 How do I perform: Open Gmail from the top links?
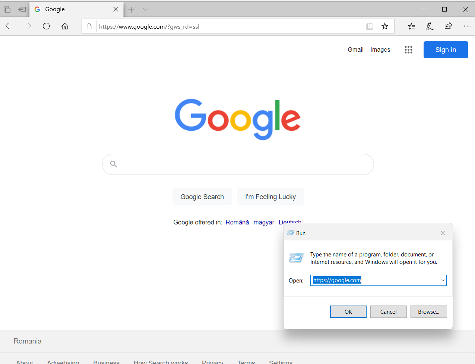point(355,50)
